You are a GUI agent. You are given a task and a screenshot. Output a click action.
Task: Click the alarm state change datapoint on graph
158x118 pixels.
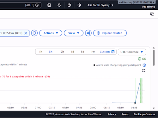[x=135, y=103]
